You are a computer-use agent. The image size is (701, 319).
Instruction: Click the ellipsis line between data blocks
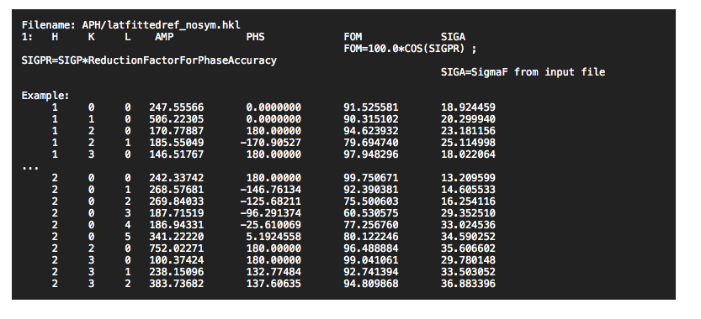click(x=30, y=168)
